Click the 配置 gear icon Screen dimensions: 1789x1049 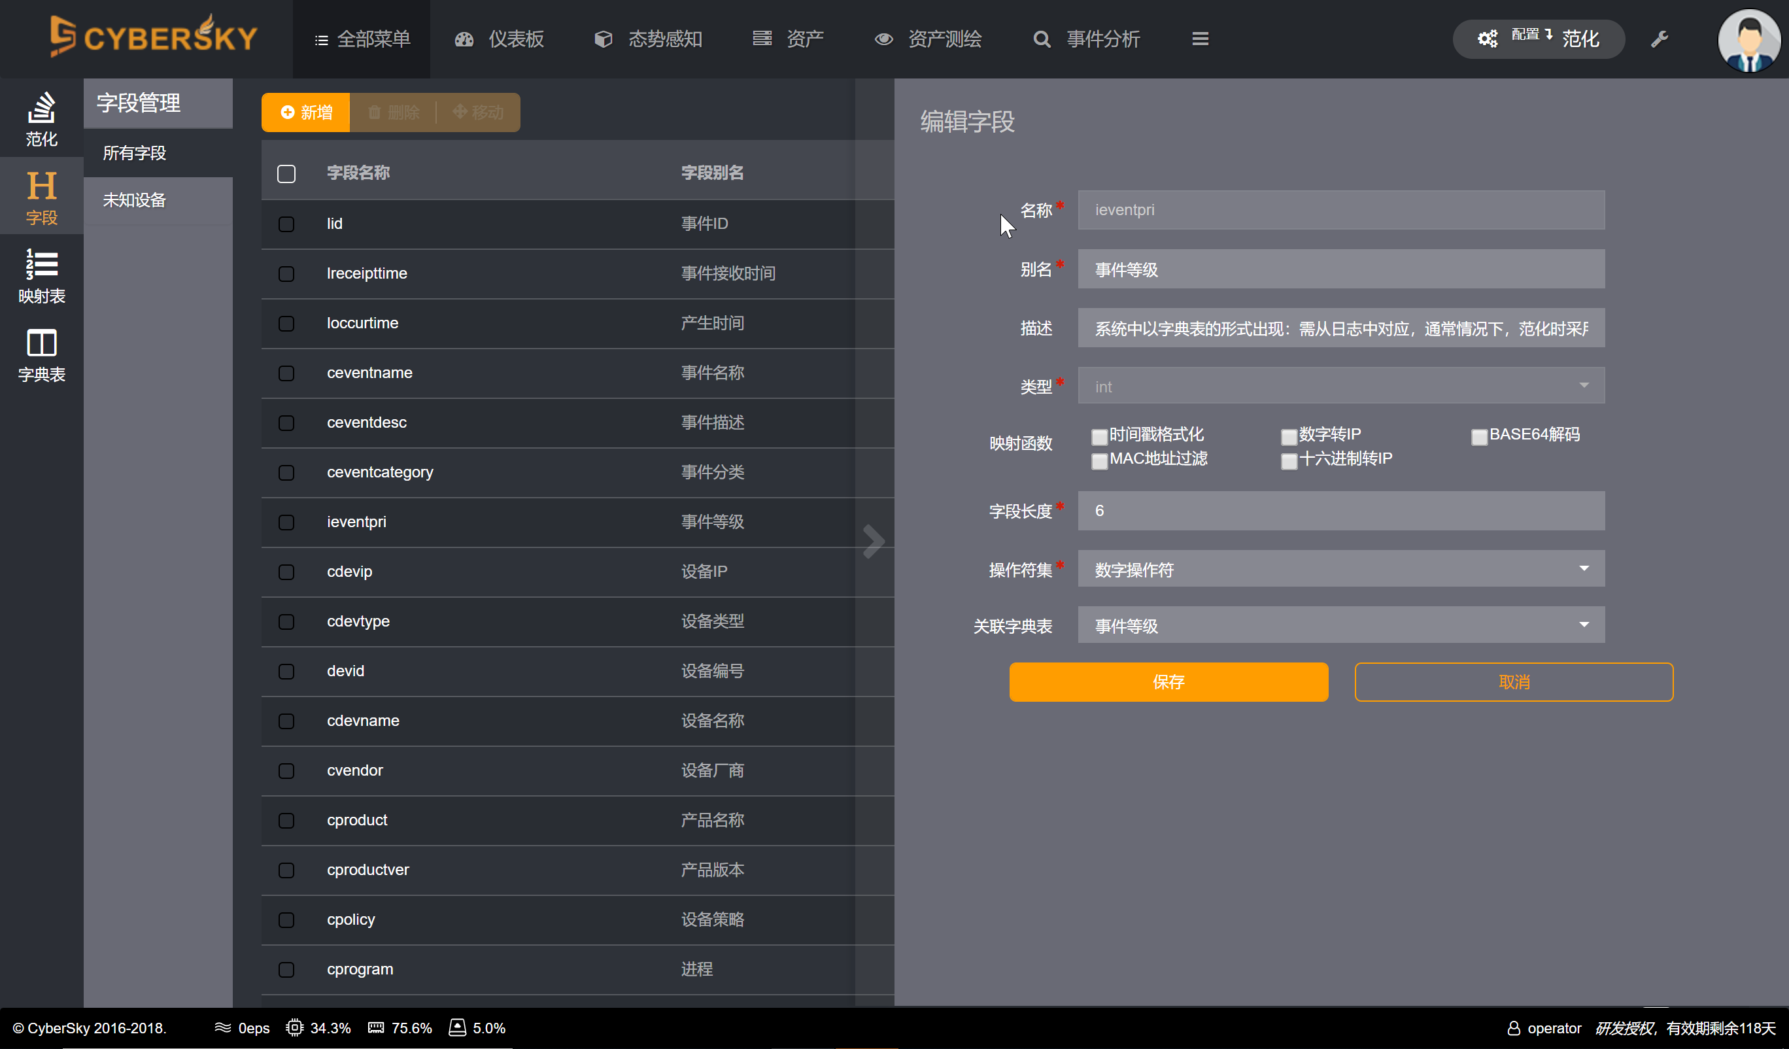tap(1488, 39)
